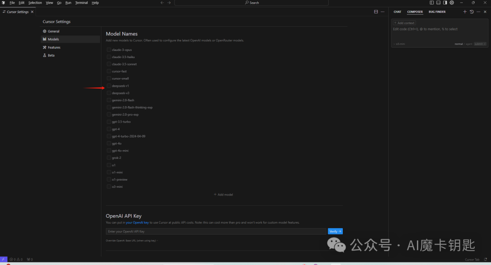Select the Models settings section
Viewport: 491px width, 265px height.
click(70, 39)
